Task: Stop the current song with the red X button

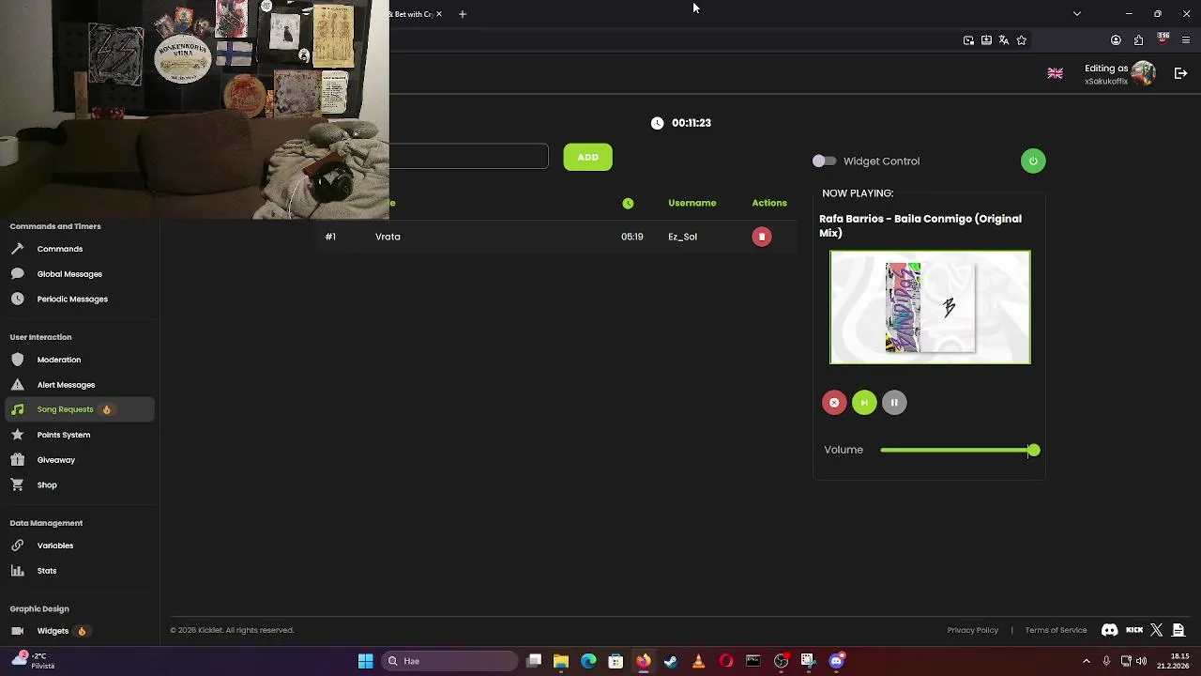Action: [x=834, y=403]
